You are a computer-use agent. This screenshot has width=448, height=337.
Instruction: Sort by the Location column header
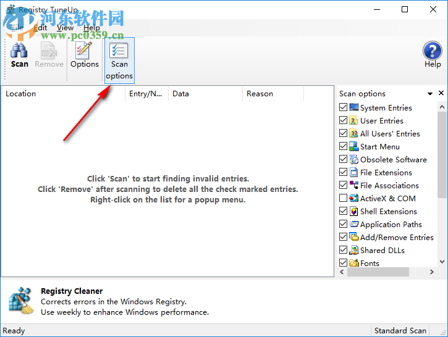point(64,94)
